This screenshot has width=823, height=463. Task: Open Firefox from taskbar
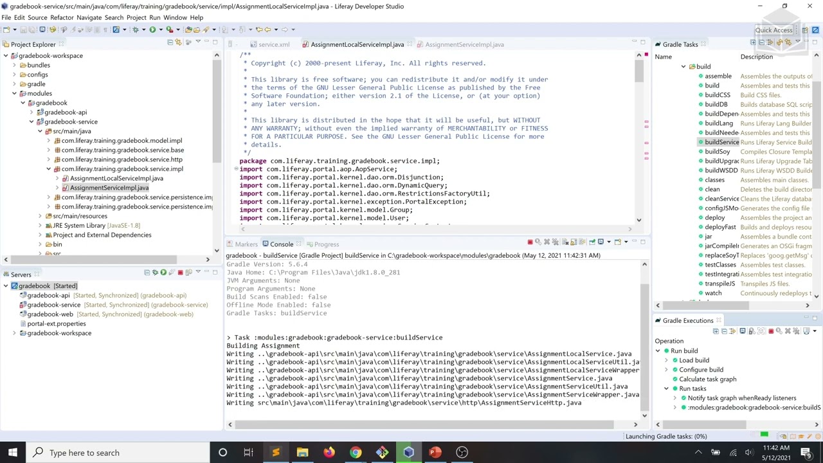click(329, 453)
